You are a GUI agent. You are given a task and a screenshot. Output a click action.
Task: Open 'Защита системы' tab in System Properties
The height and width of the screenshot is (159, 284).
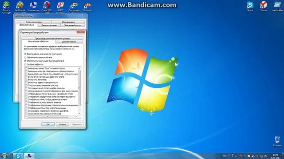49,25
